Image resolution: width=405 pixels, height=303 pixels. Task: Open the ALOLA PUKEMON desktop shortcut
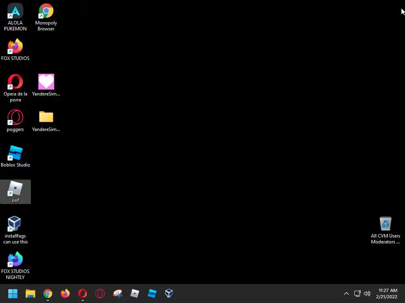(x=15, y=17)
